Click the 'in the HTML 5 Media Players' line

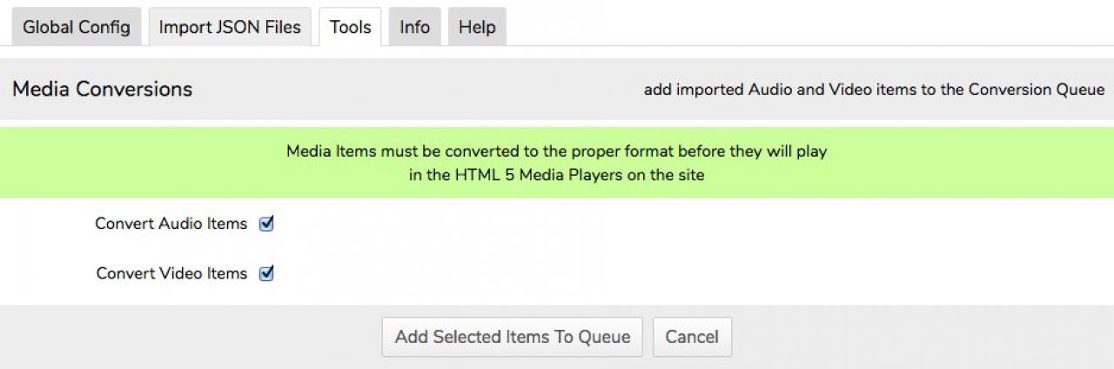[556, 174]
